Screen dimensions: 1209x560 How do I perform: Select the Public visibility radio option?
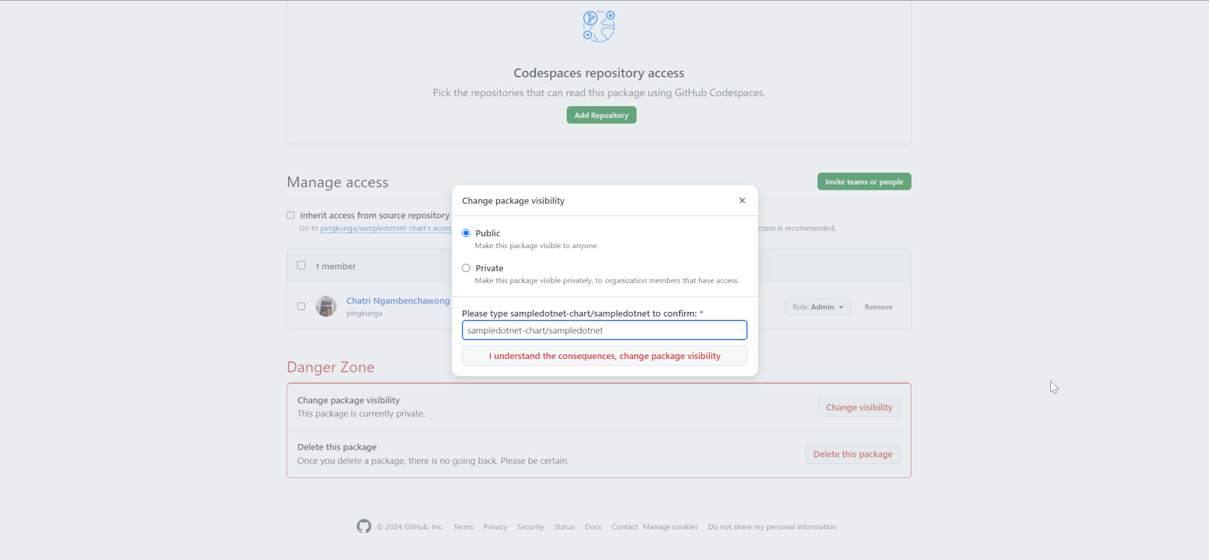pos(466,233)
